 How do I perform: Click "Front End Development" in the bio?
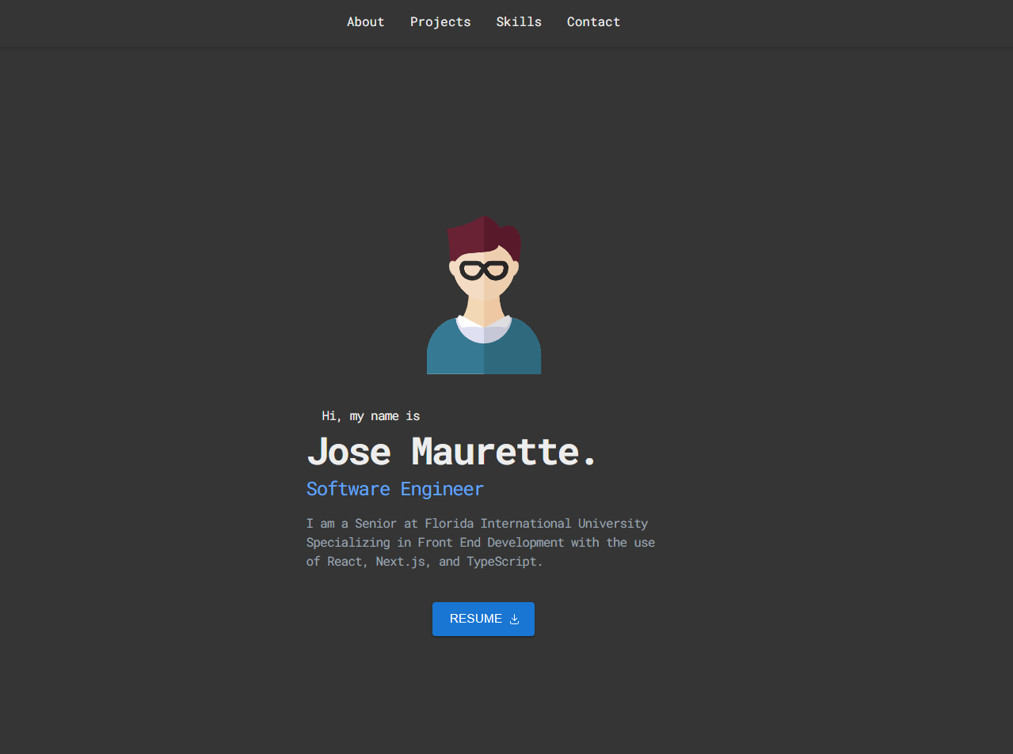pyautogui.click(x=490, y=543)
